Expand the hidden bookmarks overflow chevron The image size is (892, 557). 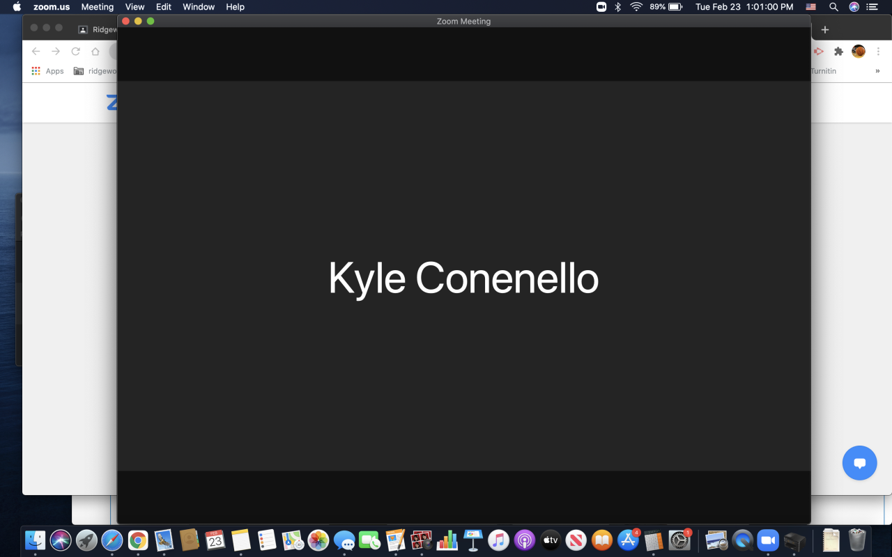pos(877,71)
